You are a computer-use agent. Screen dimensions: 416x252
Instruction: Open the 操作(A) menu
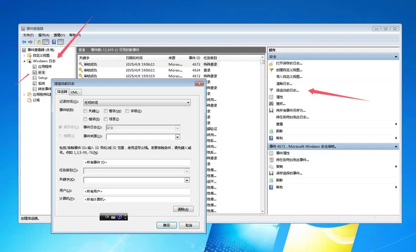tap(44, 35)
